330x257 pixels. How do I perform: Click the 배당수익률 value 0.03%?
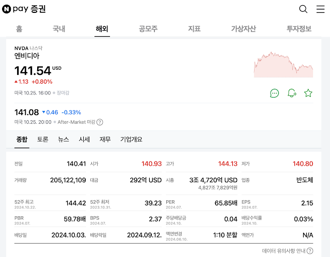click(304, 219)
